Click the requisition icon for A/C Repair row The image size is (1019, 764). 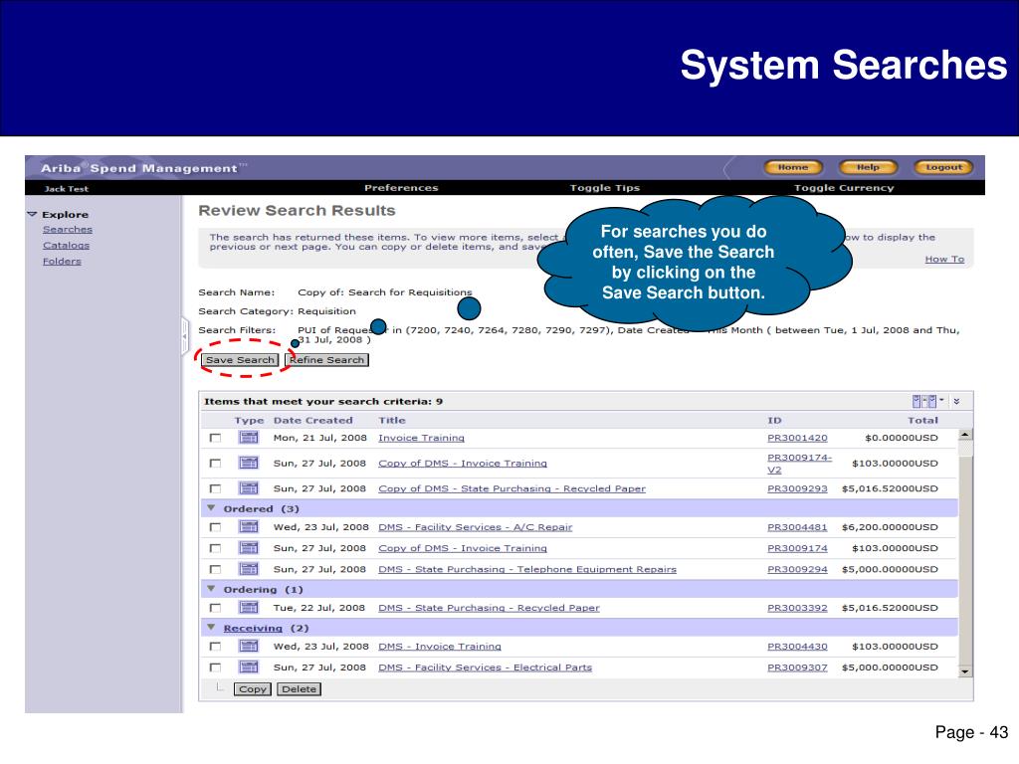point(248,526)
